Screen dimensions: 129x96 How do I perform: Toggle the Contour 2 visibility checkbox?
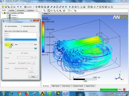pyautogui.click(x=8, y=18)
